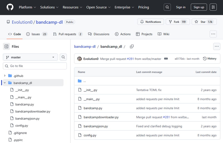Click the bell icon in Notifications
This screenshot has width=223, height=143.
(x=142, y=22)
